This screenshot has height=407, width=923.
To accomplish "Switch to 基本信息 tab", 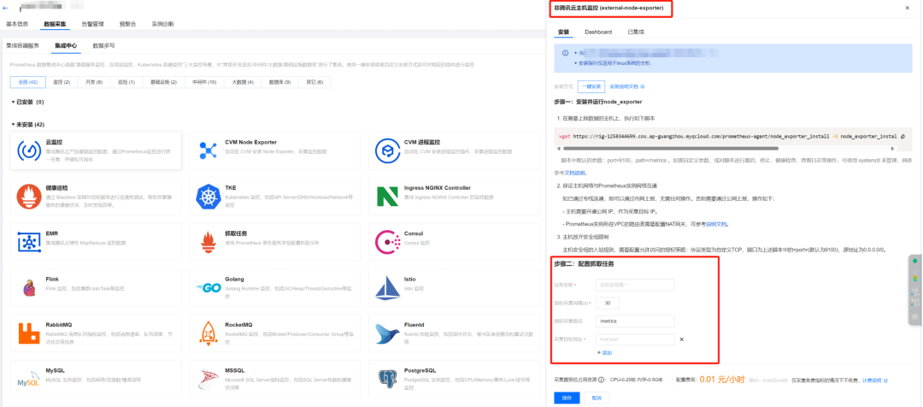I will tap(17, 24).
